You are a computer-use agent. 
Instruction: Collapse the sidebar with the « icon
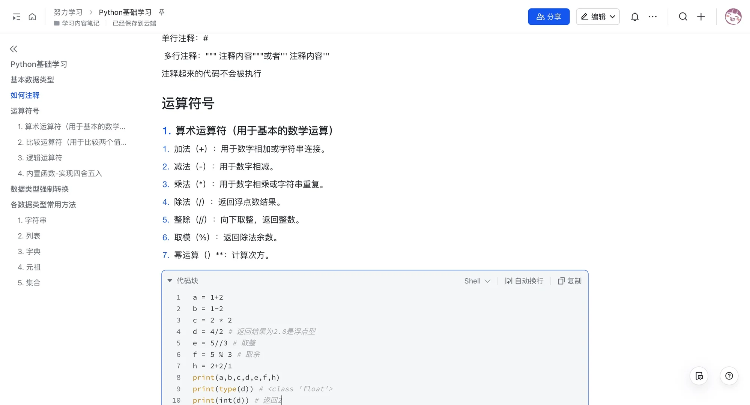click(14, 49)
